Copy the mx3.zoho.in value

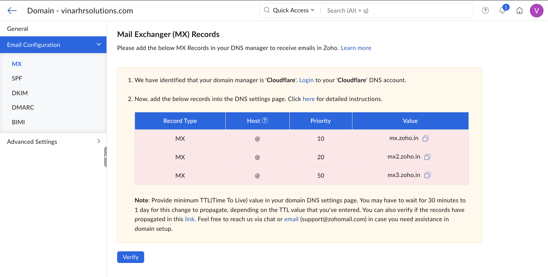point(427,175)
